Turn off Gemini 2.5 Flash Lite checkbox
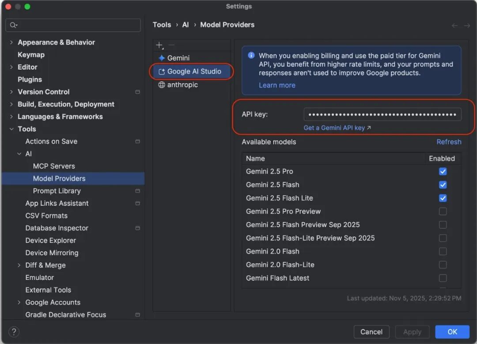The height and width of the screenshot is (344, 477). pyautogui.click(x=443, y=198)
